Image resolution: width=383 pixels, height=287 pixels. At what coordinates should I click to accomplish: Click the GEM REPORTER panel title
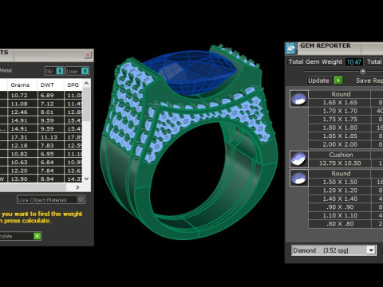[x=326, y=45]
